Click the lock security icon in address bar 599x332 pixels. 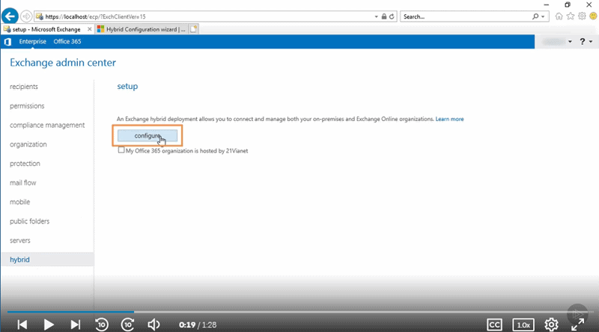(x=384, y=16)
